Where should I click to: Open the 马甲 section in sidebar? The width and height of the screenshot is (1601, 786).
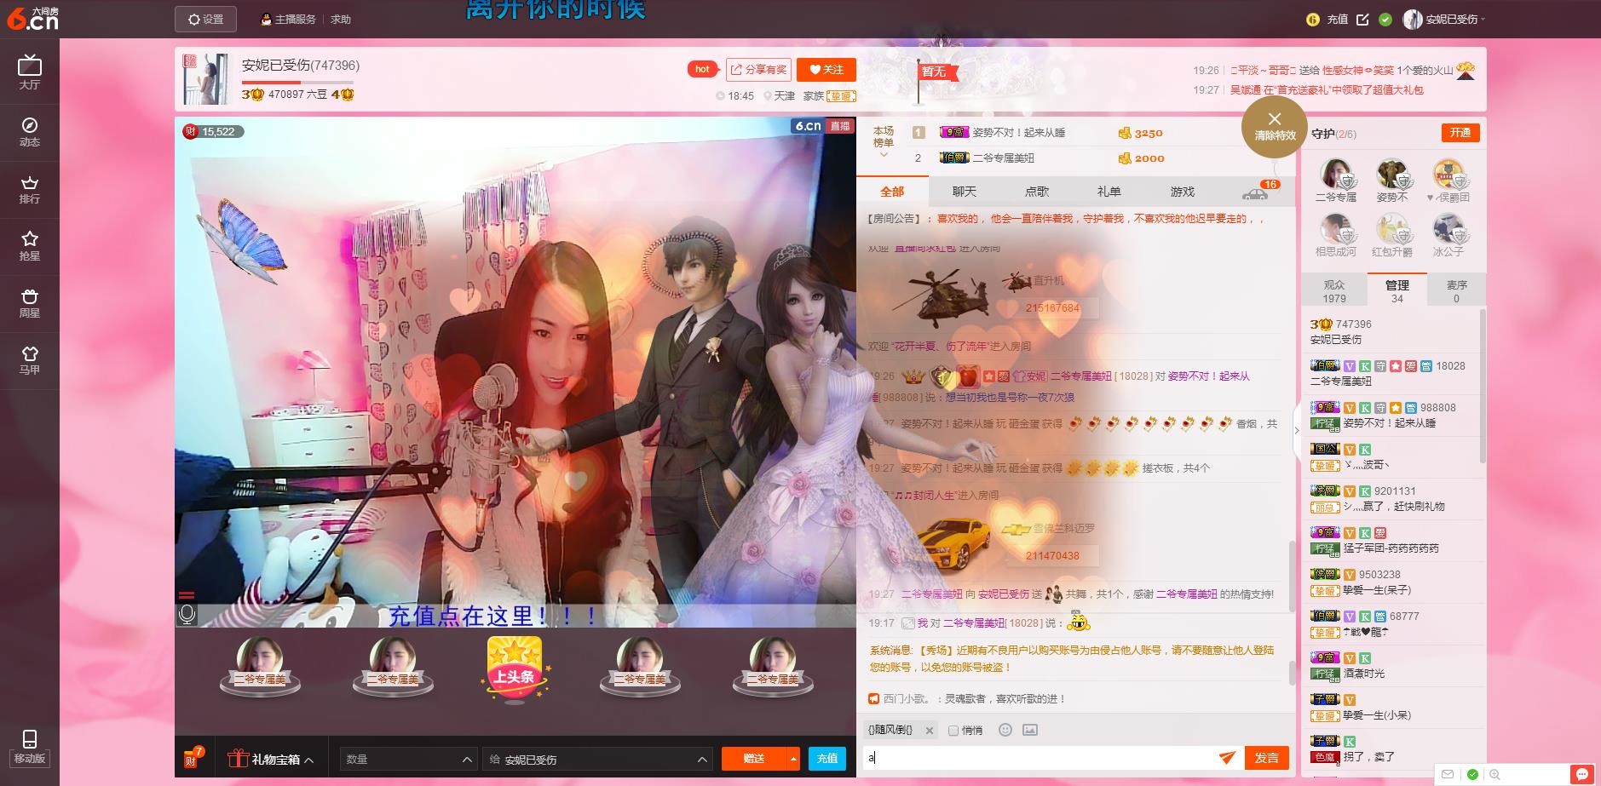(x=30, y=360)
